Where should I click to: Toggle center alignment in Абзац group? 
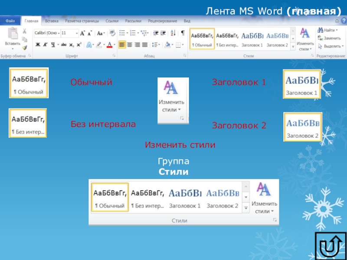pyautogui.click(x=130, y=45)
